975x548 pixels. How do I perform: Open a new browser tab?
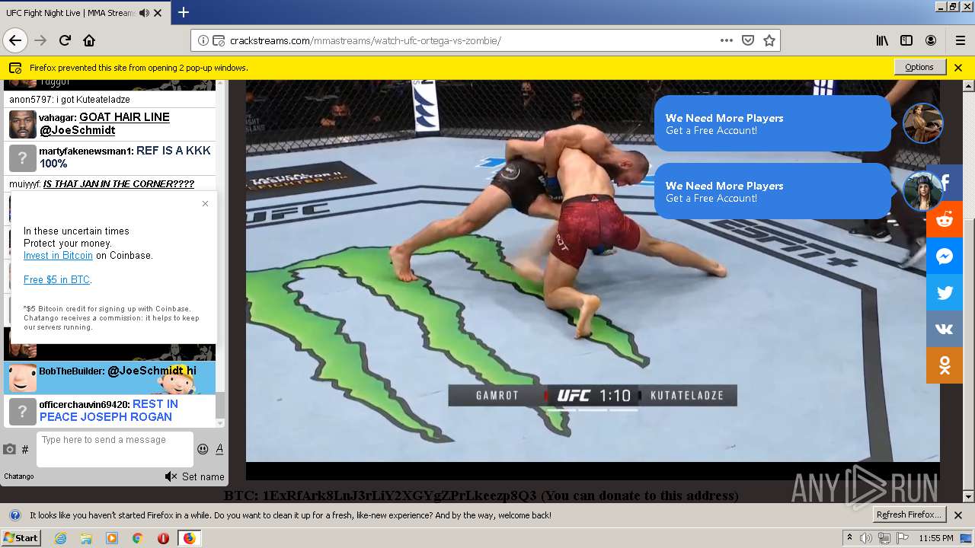(184, 12)
